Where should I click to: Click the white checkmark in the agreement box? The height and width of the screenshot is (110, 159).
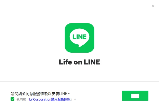(x=12, y=99)
